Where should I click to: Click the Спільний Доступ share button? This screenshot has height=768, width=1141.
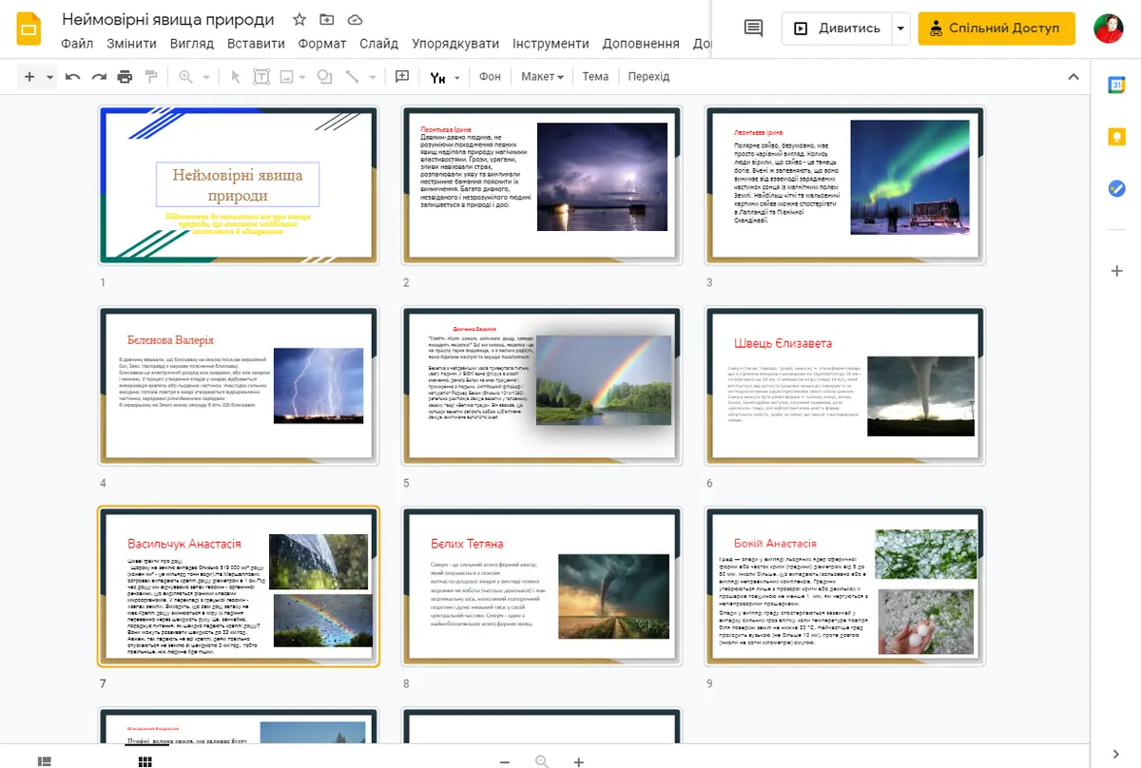[996, 29]
